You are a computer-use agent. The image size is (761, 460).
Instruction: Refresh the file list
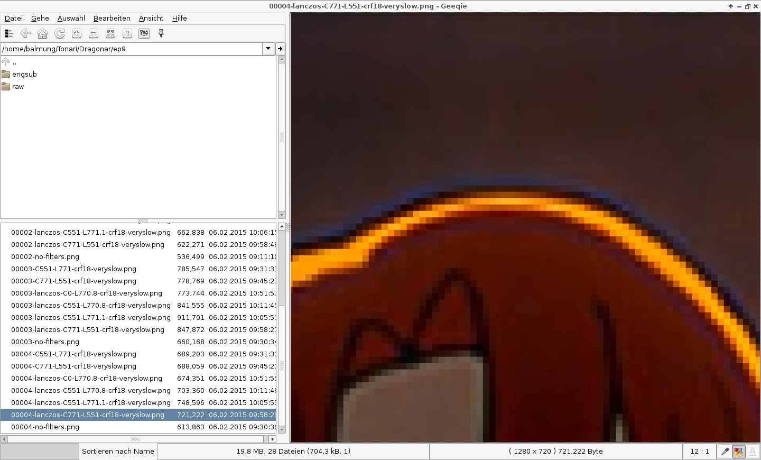click(x=60, y=33)
